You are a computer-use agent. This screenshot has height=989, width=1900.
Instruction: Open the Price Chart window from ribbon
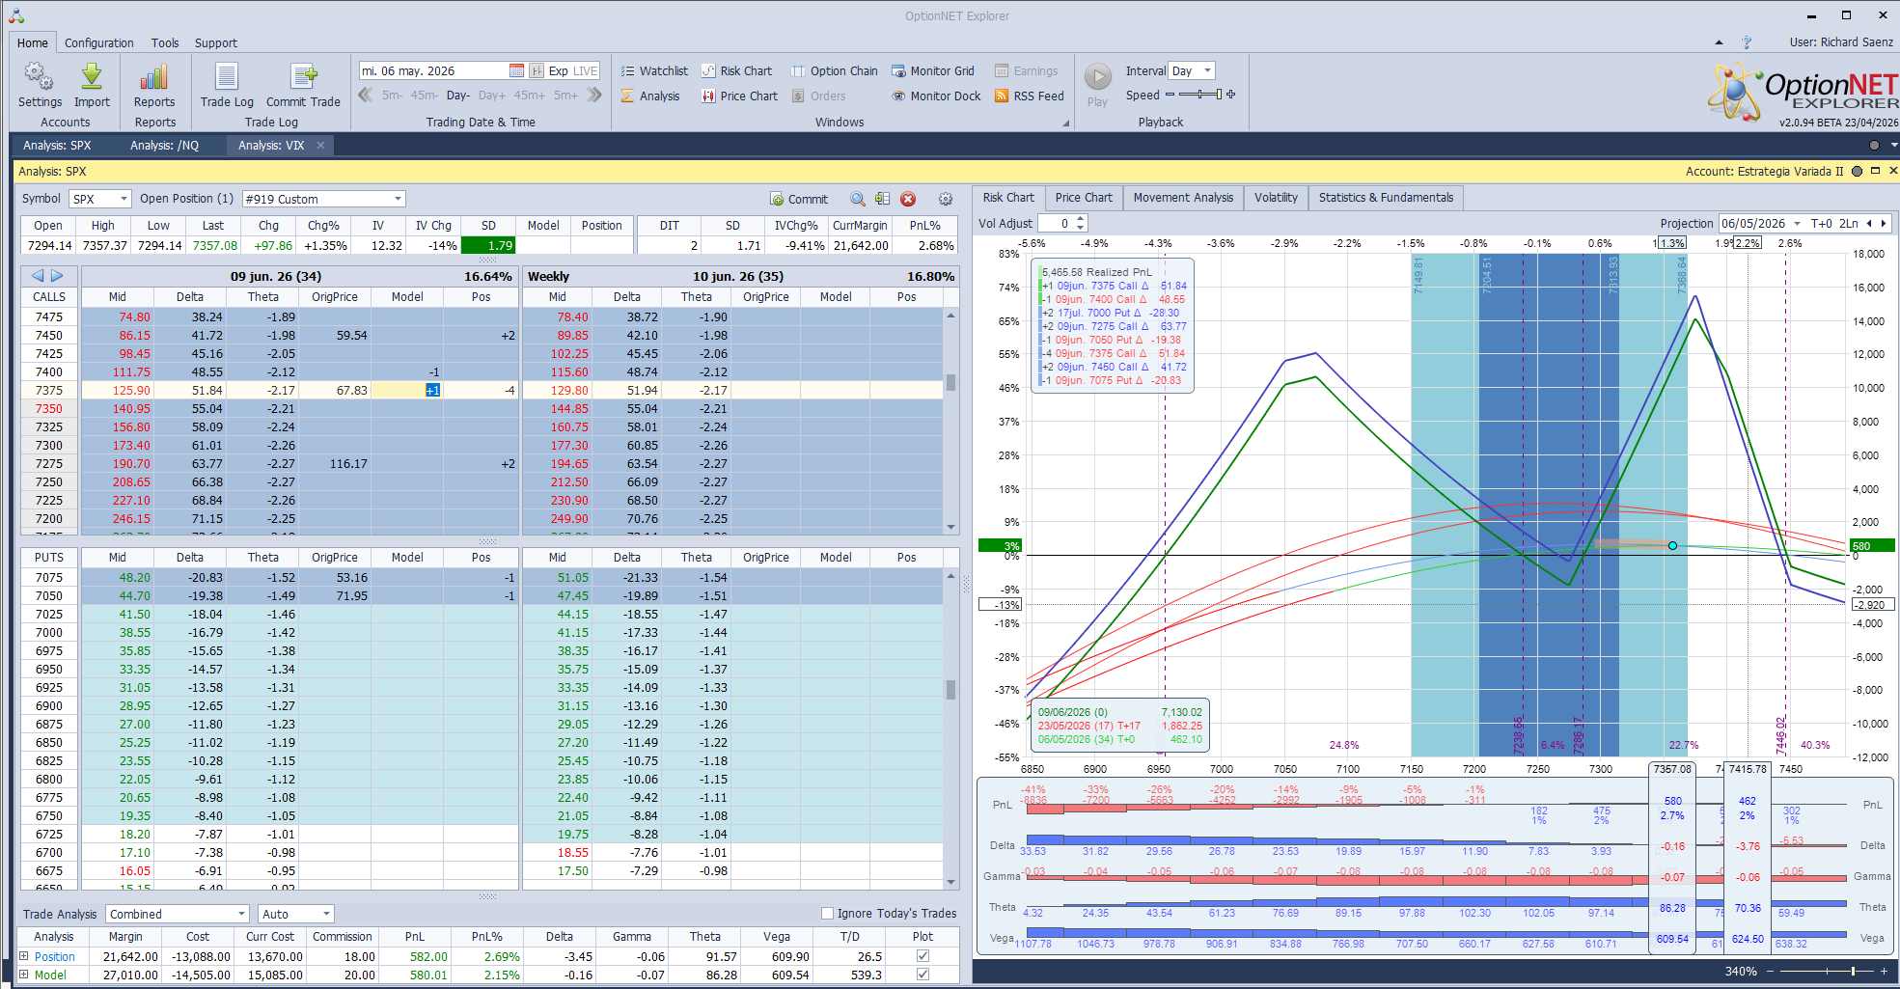click(x=739, y=96)
